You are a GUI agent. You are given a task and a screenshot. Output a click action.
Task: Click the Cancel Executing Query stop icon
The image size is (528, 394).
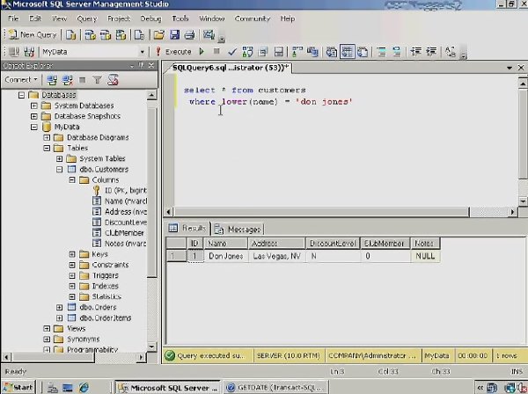(216, 52)
